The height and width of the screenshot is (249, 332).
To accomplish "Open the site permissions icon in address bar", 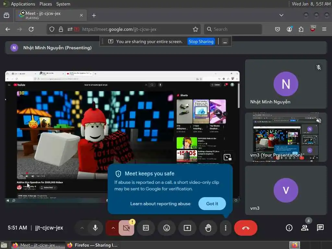I will pos(70,29).
